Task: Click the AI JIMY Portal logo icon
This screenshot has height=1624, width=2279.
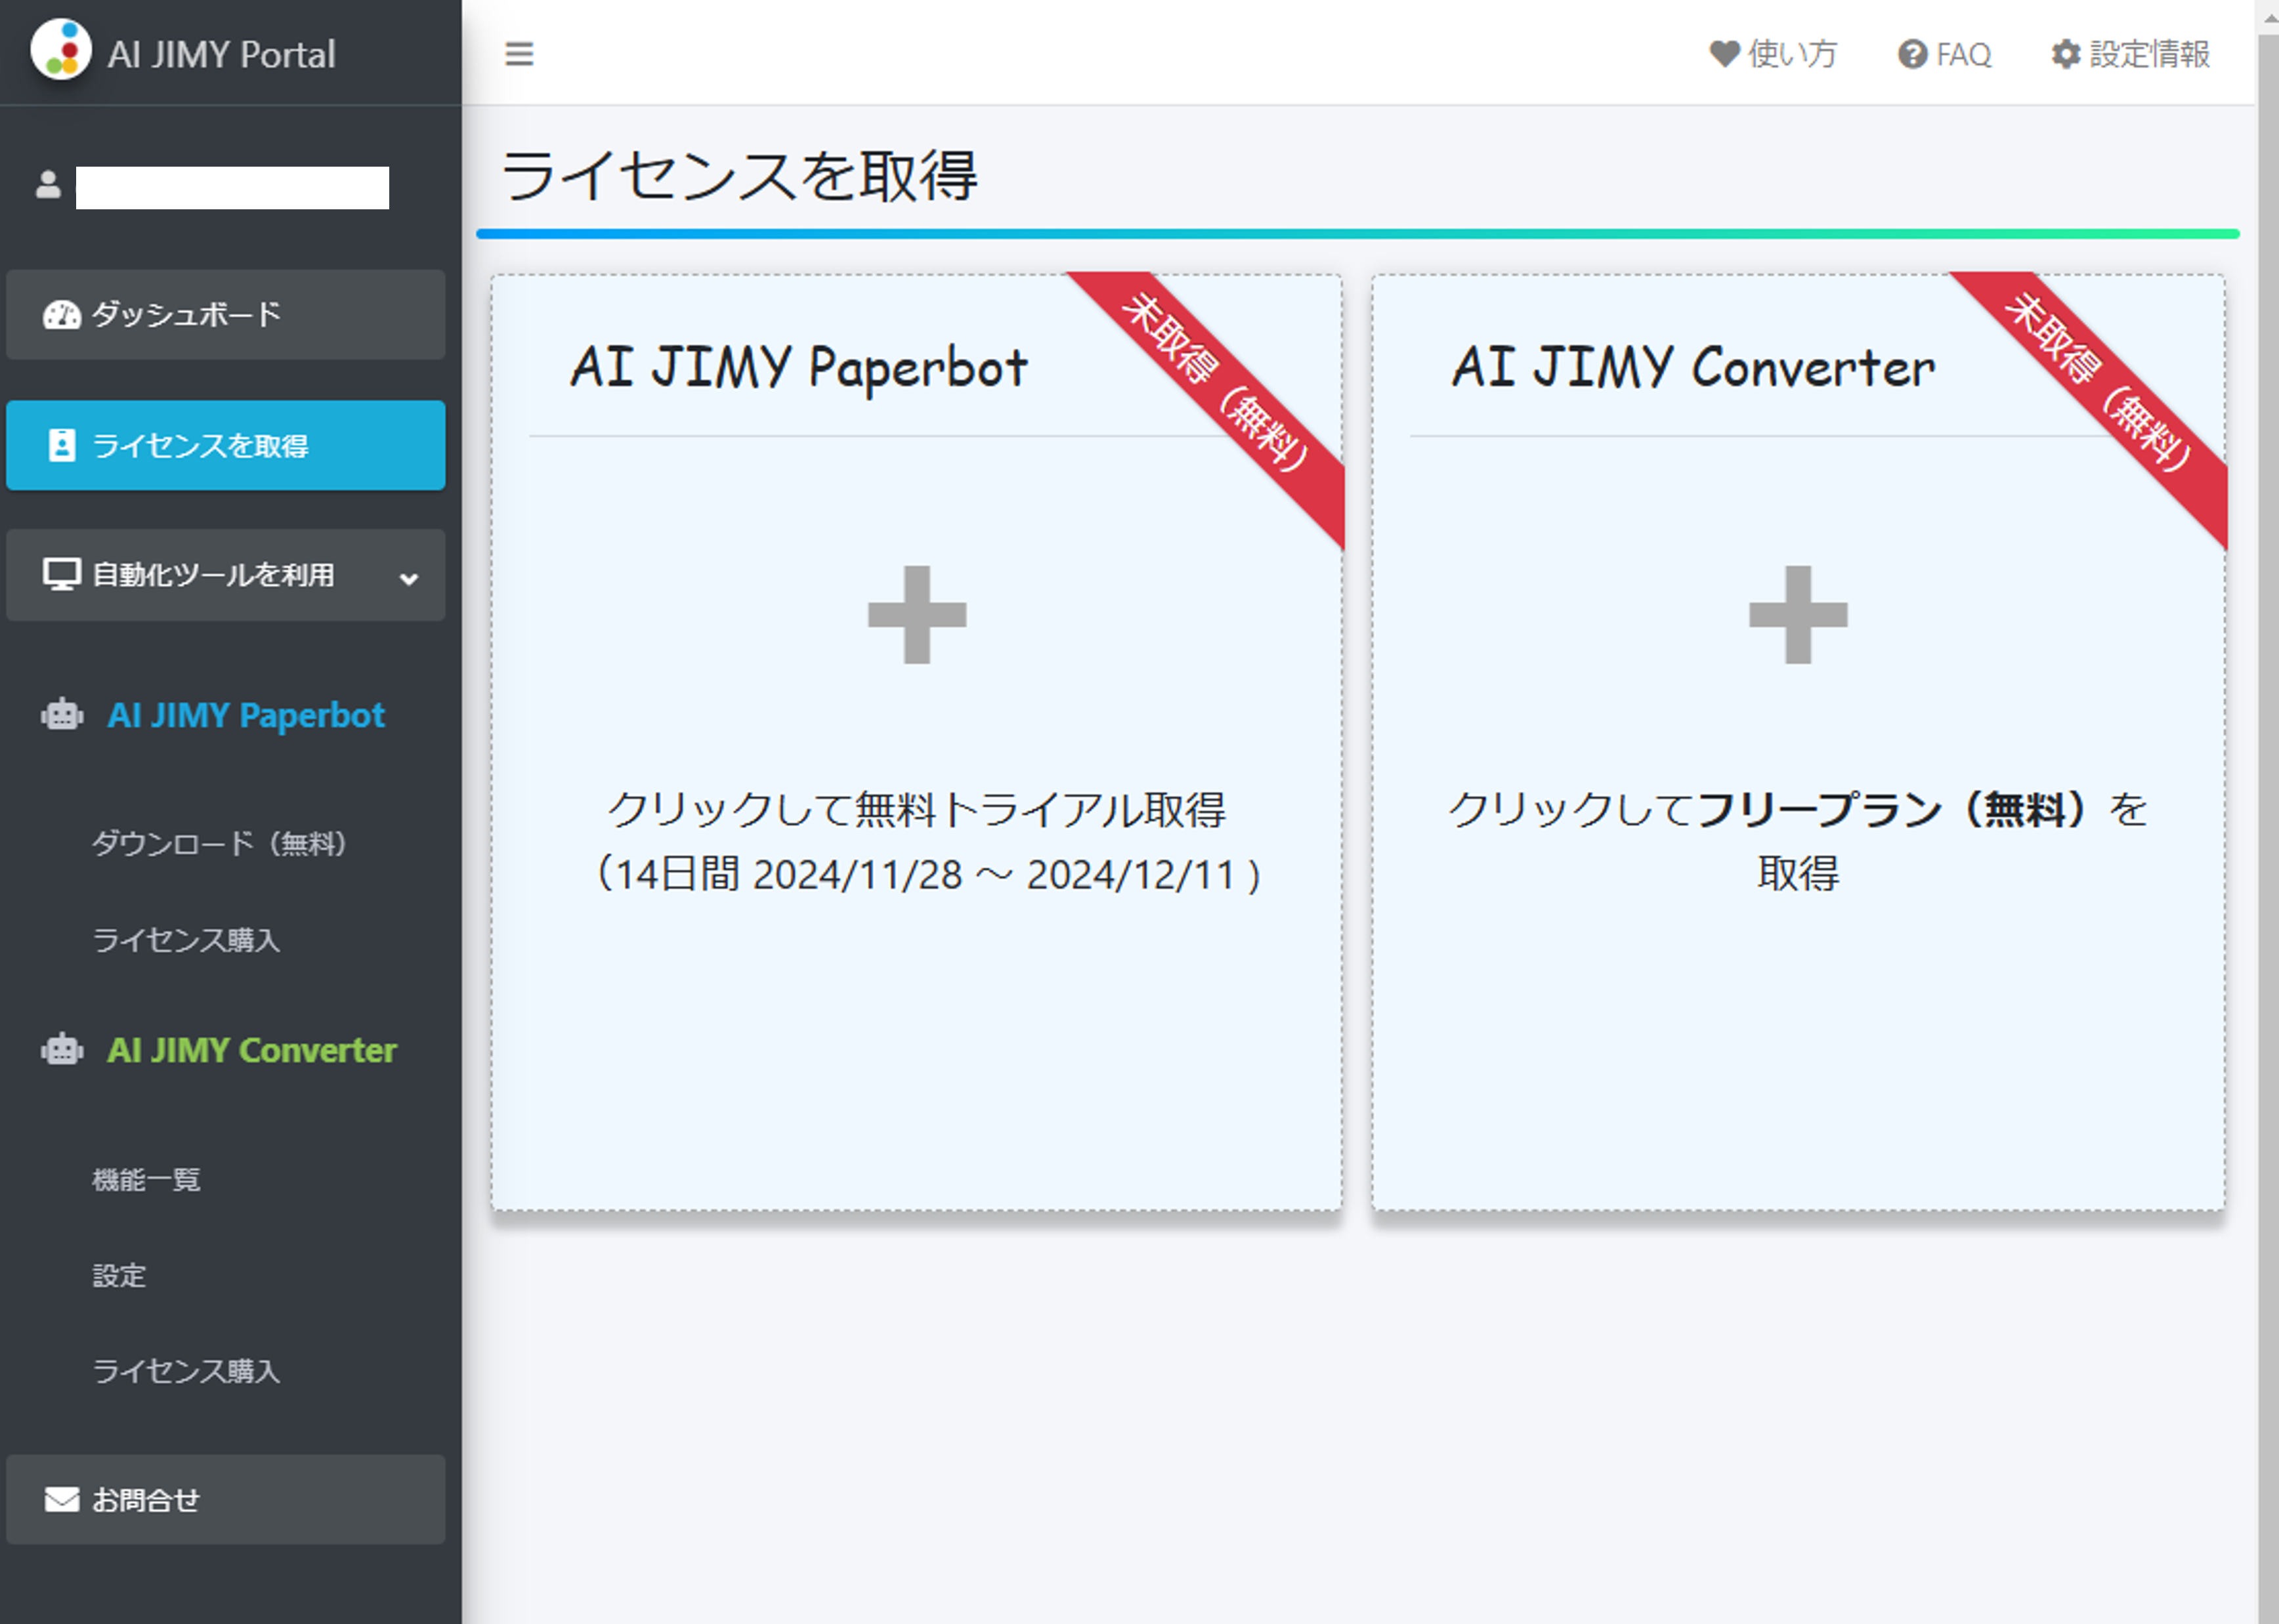Action: click(61, 49)
